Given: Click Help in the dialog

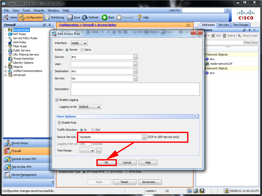Looking at the screenshot, I should (x=148, y=162).
